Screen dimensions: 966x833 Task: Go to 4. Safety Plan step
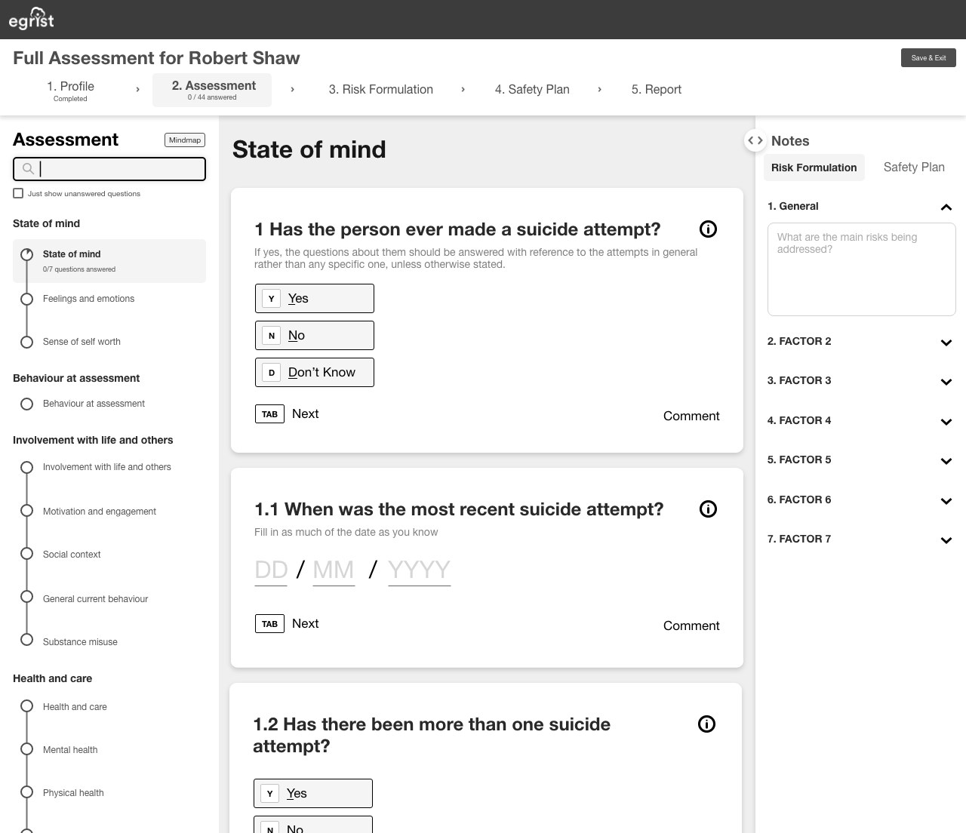click(x=532, y=90)
